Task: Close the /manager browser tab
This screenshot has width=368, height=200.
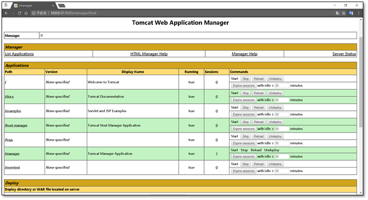Action: pos(53,5)
